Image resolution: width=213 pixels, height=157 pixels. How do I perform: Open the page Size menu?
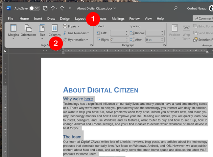tap(42, 32)
